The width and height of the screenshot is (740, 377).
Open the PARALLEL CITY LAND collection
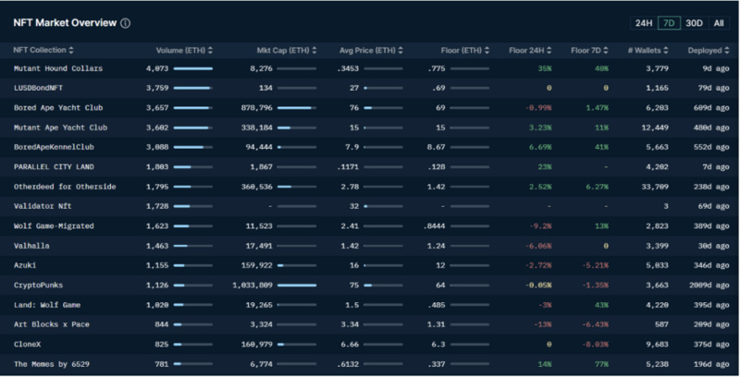click(54, 167)
